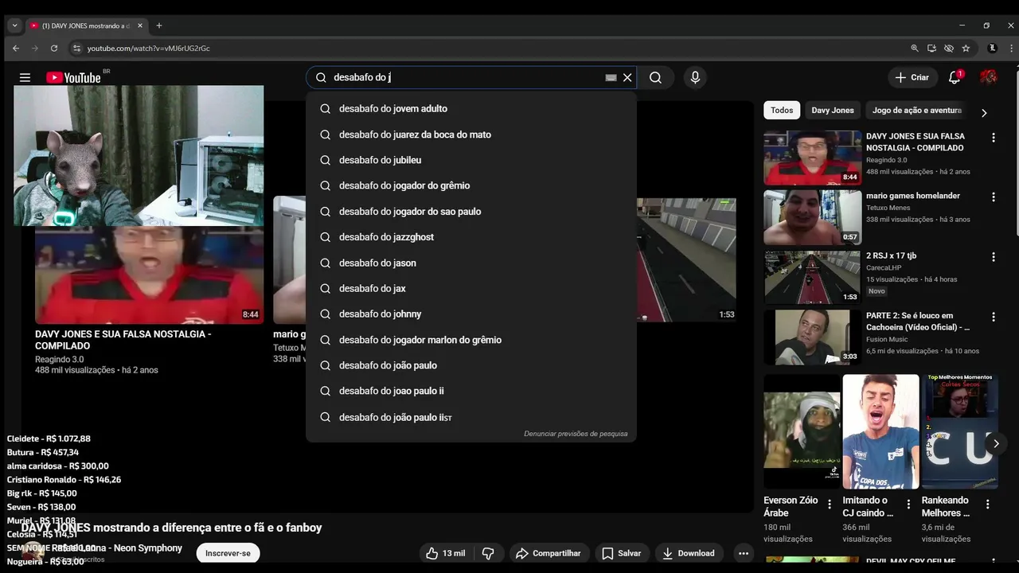Open the Chrome profile icon
The image size is (1019, 573).
[x=992, y=48]
